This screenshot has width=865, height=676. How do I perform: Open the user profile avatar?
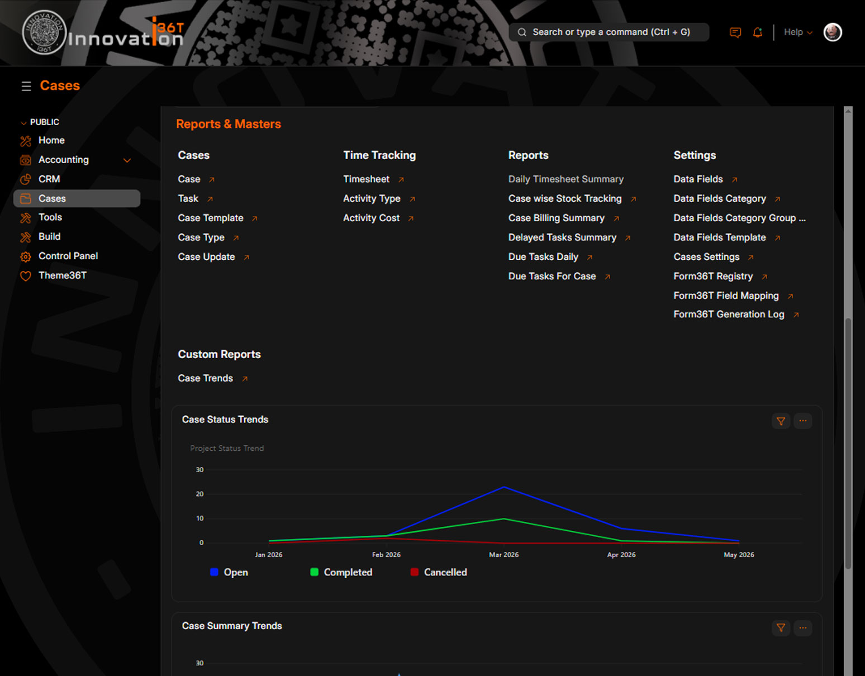pos(833,32)
